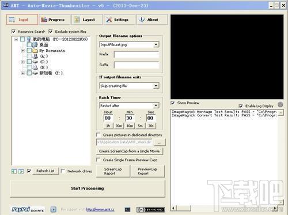Expand the (C:) drive node
Image resolution: width=288 pixels, height=215 pixels.
point(22,62)
